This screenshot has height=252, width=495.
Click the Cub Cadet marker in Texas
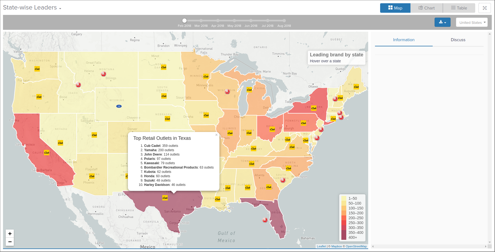tap(165, 198)
